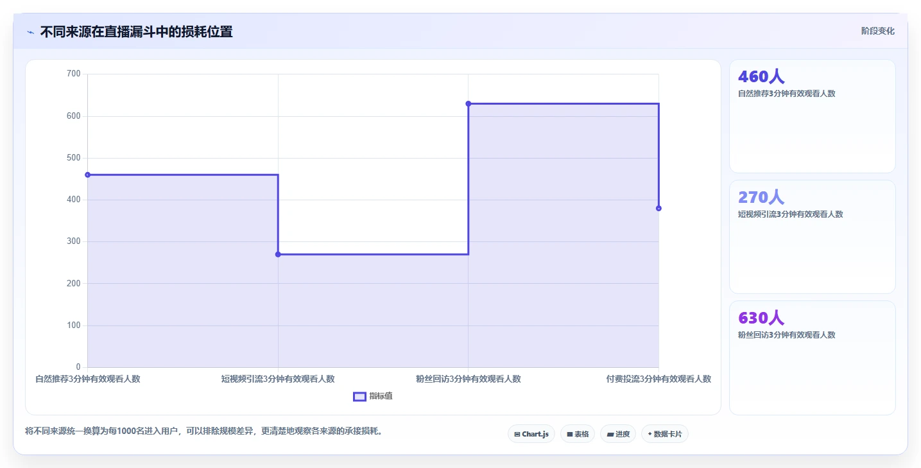921x468 pixels.
Task: Click the x-axis label 自然推荐3分钟有效观看人数
Action: pyautogui.click(x=88, y=379)
